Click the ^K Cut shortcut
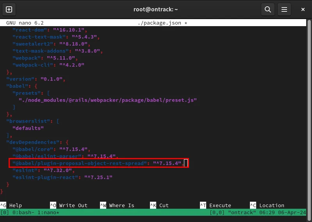Viewport: 312px width, 222px height. (159, 205)
